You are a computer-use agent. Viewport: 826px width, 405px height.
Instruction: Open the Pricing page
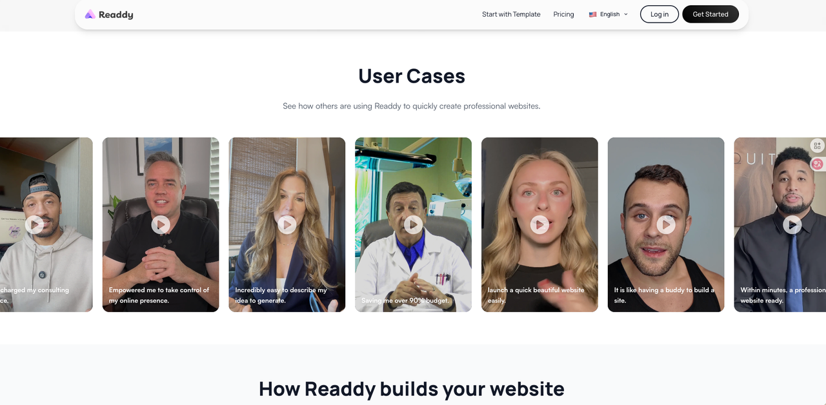click(563, 14)
